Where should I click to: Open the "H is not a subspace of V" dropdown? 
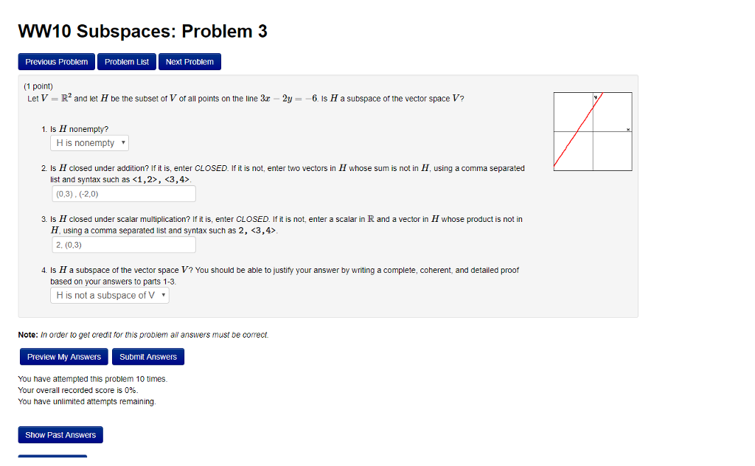107,294
